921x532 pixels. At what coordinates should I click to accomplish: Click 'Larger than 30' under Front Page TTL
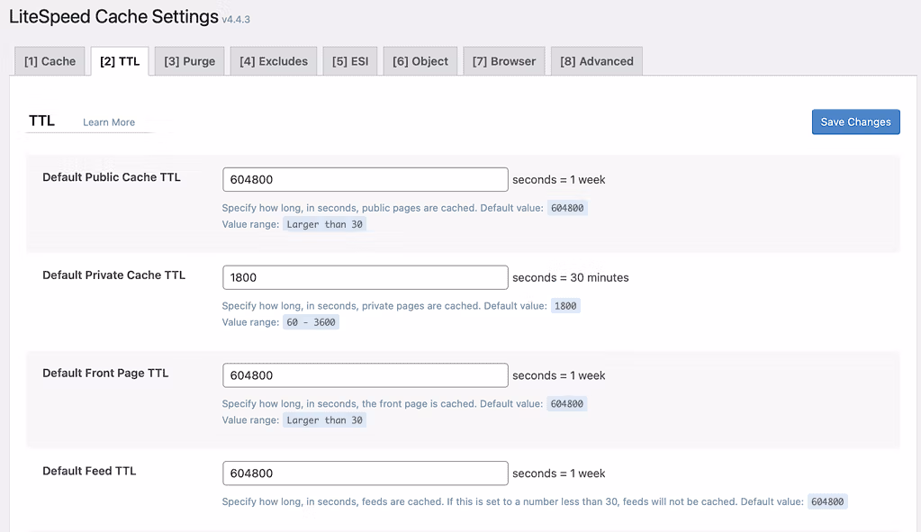[324, 420]
